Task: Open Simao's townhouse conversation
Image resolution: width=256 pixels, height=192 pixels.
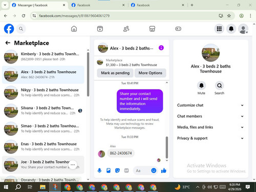Action: point(43,129)
